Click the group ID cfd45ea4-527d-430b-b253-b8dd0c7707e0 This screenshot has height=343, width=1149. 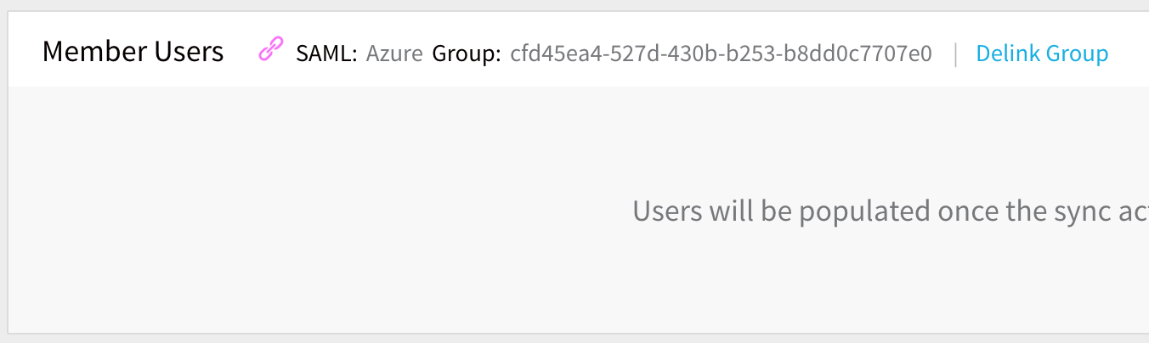[721, 54]
